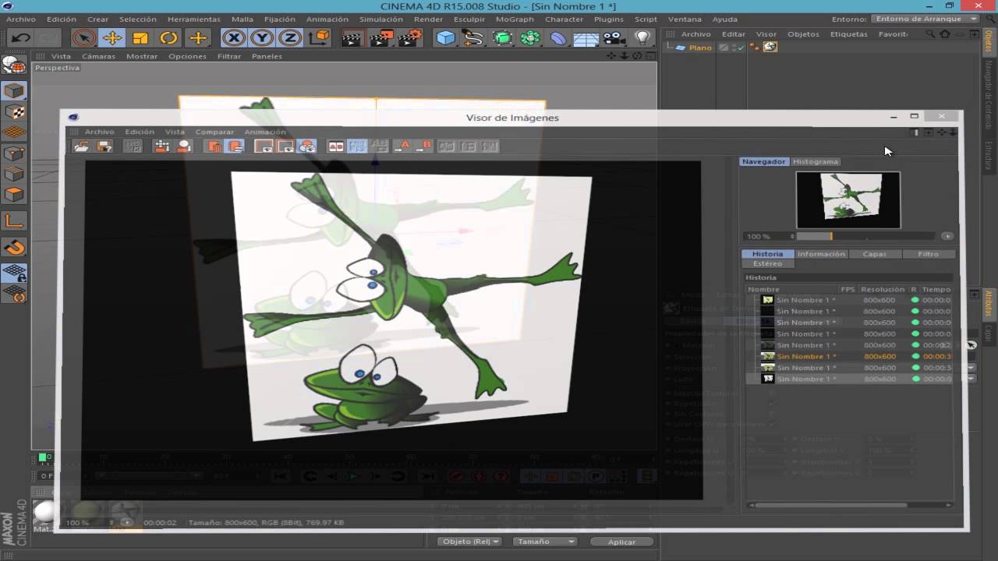Toggle the coordinate system icon
Image resolution: width=998 pixels, height=561 pixels.
tap(318, 37)
